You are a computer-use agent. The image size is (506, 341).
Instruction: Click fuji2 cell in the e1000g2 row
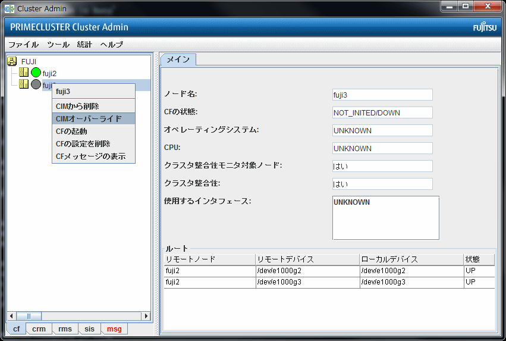210,271
